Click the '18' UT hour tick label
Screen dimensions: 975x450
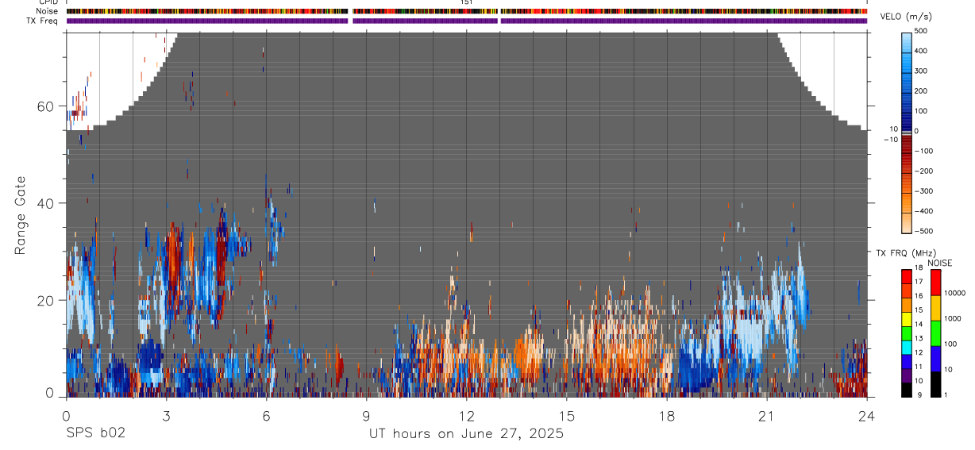click(x=666, y=416)
